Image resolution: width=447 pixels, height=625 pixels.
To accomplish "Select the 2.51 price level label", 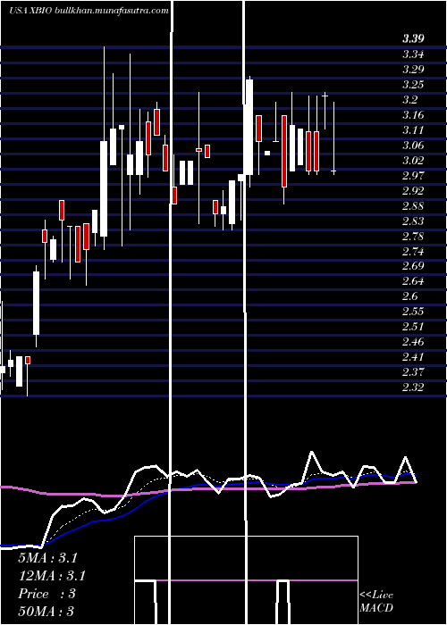I will coord(413,327).
